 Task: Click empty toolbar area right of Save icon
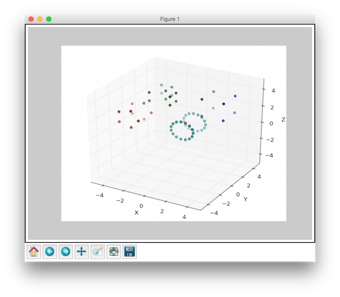(x=227, y=251)
